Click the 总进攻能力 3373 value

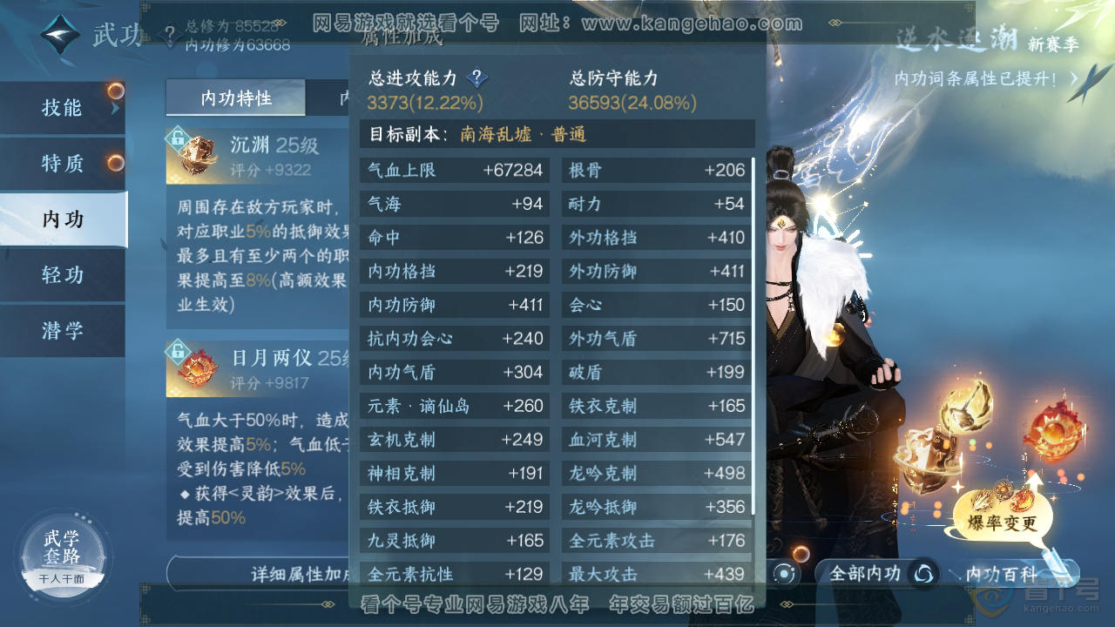(425, 103)
